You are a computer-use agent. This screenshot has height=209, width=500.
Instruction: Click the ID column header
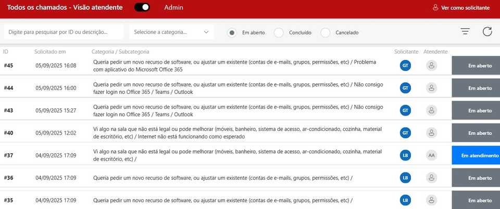coord(5,52)
